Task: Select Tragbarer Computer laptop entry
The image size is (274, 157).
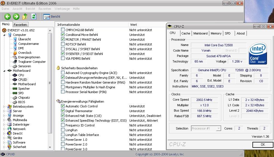Action: (x=32, y=62)
